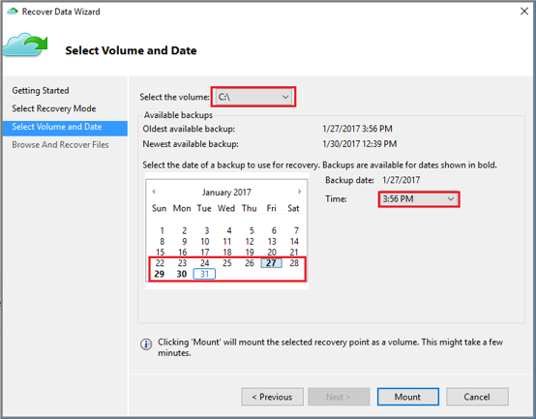This screenshot has width=536, height=419.
Task: Close the Recover Data Wizard window
Action: (x=524, y=12)
